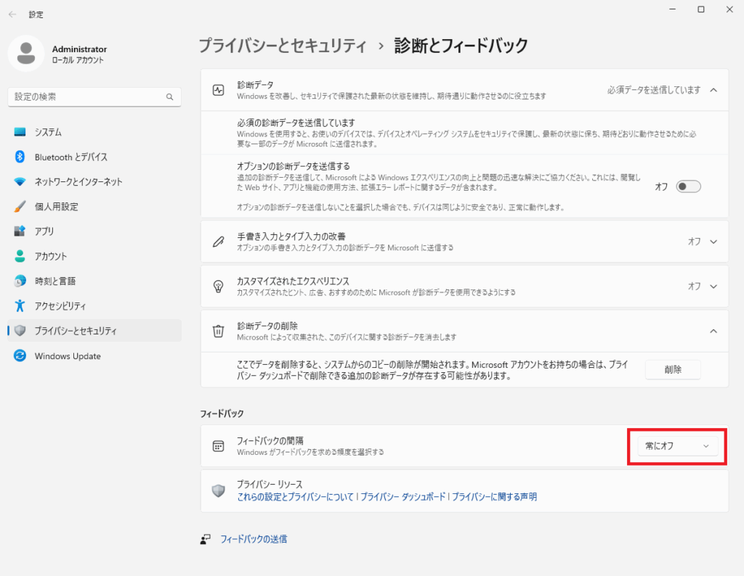Click the 診断データの削除 trash can icon
744x576 pixels.
[218, 331]
